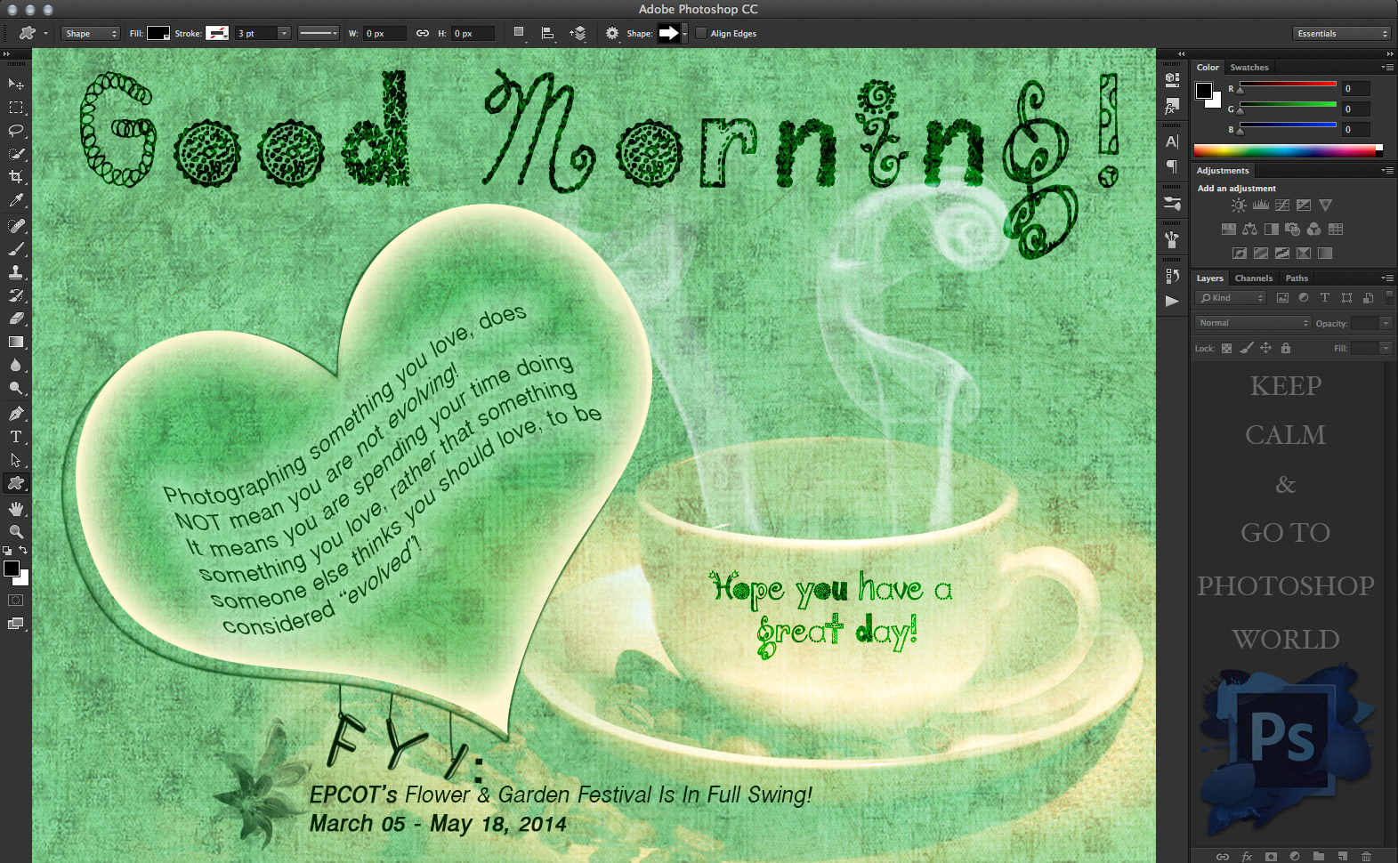Switch layer filtering on or off
Viewport: 1398px width, 863px height.
tap(1389, 297)
